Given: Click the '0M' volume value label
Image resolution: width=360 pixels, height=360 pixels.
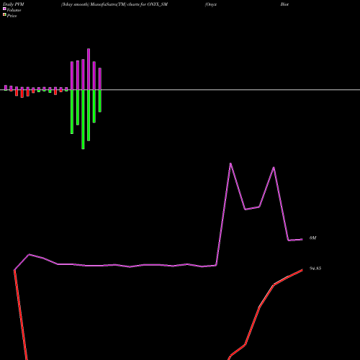Looking at the screenshot, I should 312,238.
